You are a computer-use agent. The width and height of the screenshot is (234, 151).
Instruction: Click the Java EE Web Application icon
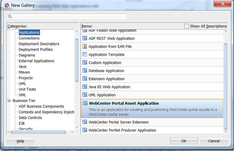pos(85,87)
